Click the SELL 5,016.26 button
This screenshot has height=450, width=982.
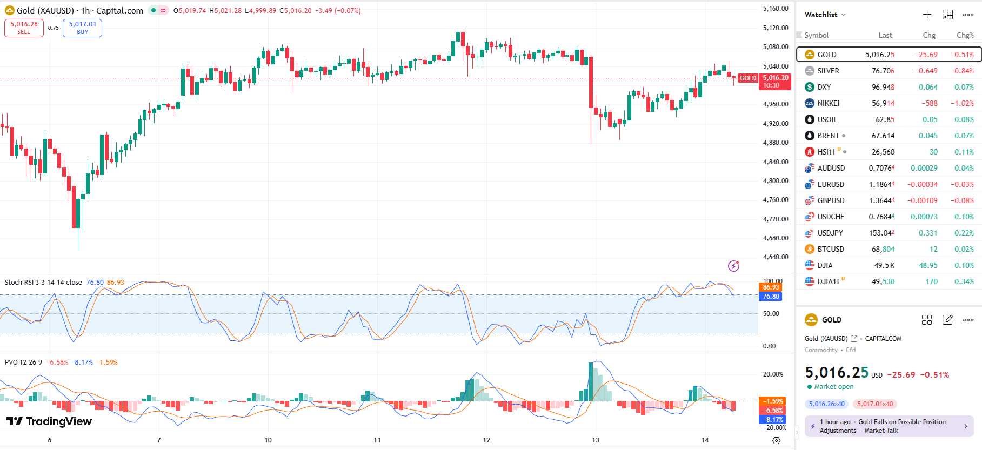tap(24, 28)
